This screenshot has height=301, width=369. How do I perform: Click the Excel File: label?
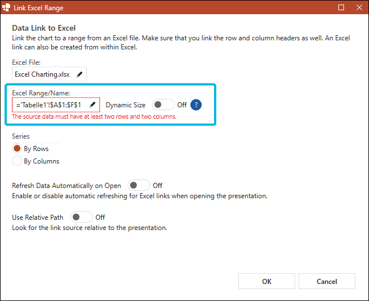pyautogui.click(x=26, y=62)
